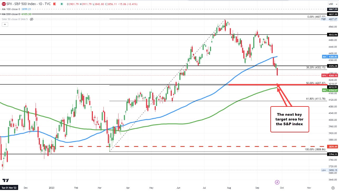Show the hidden SMA 50 by clicking its crossed-eye icon

[x=31, y=19]
